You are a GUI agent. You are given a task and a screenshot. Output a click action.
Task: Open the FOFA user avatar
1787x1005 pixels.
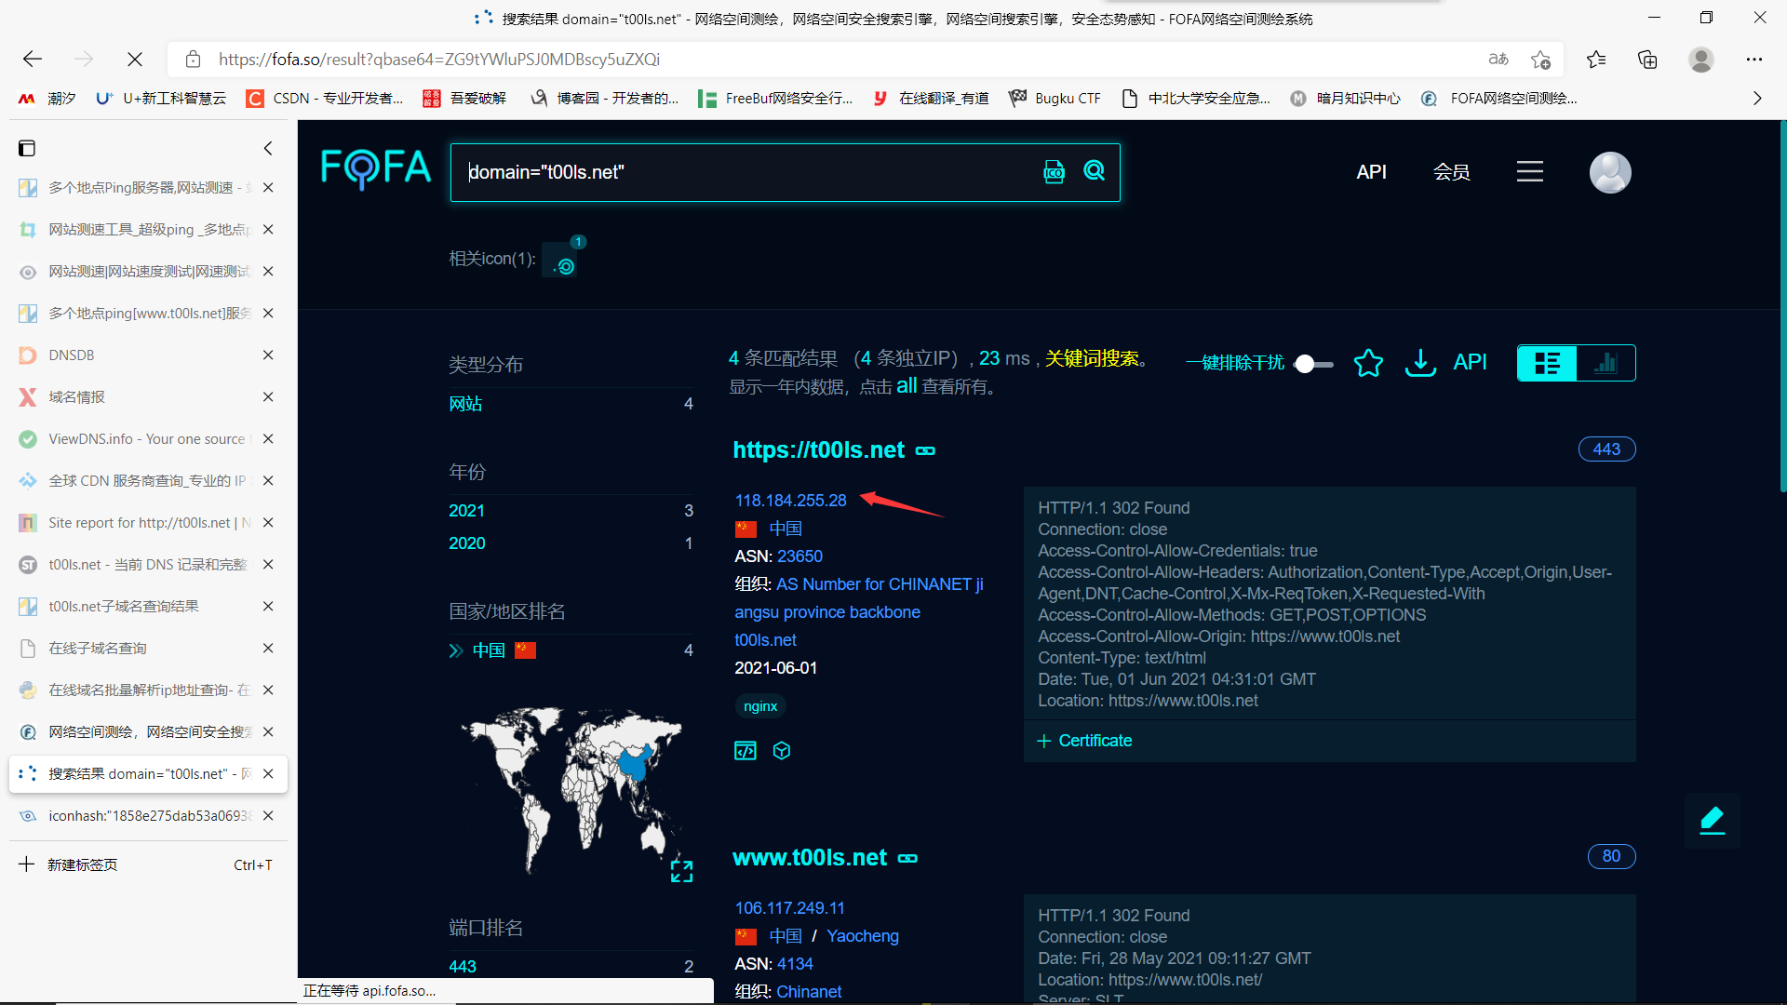1610,172
